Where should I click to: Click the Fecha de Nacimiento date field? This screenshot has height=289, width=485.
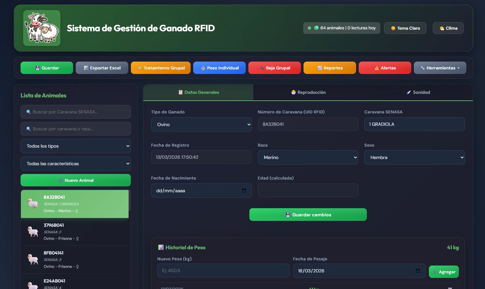(x=201, y=191)
